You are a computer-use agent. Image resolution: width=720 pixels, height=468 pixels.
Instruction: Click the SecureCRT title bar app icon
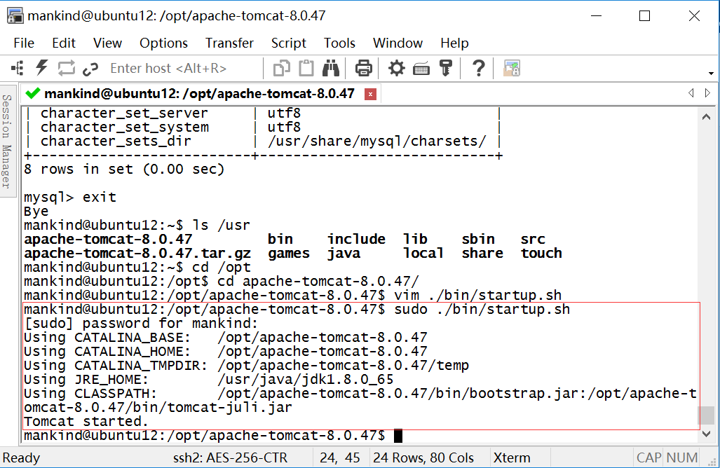(x=15, y=16)
